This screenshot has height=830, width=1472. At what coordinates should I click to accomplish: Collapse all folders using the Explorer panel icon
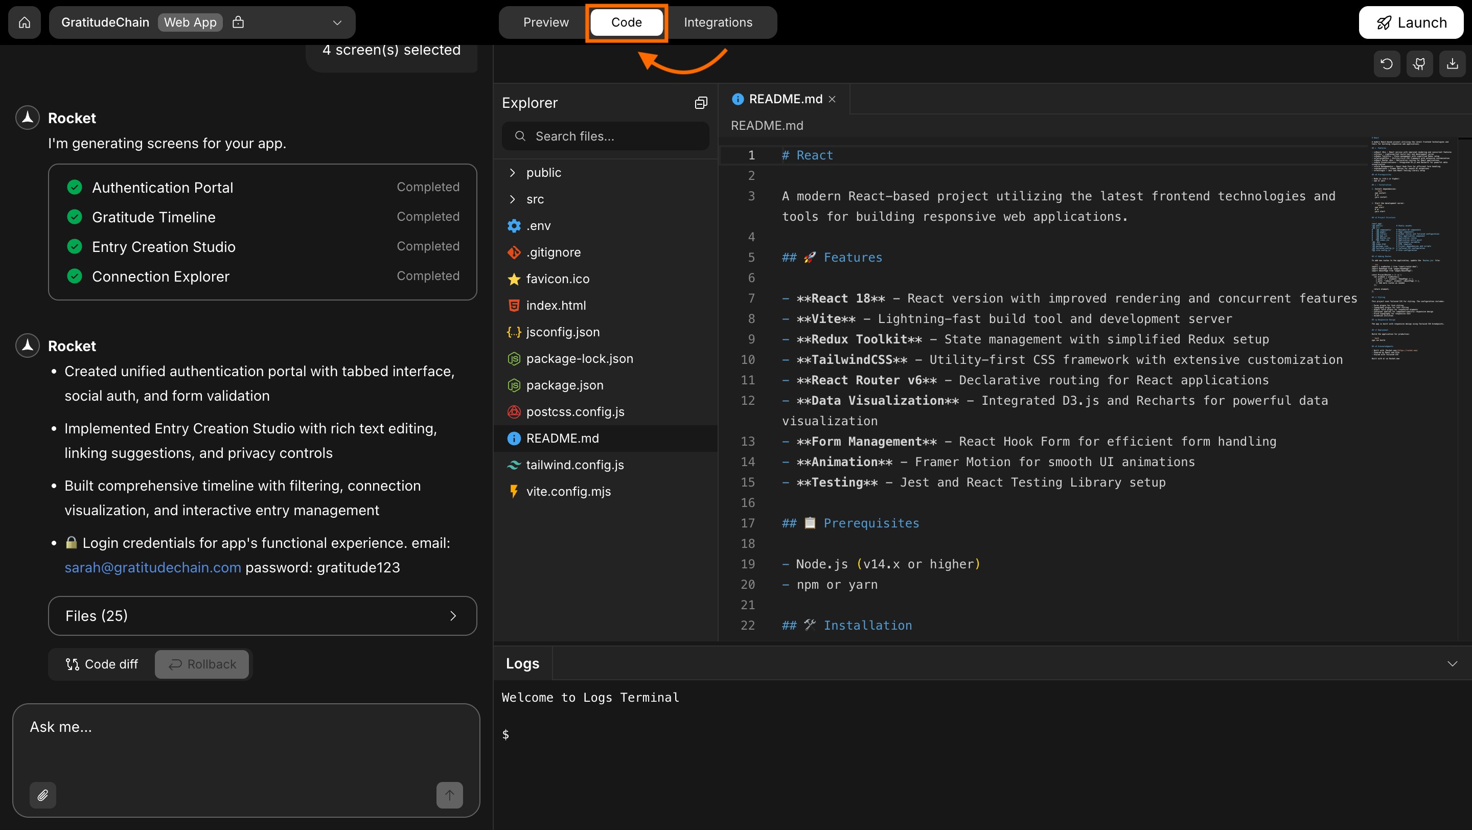click(x=701, y=102)
